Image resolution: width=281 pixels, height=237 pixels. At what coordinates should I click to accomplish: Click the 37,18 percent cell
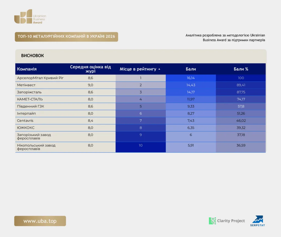[x=241, y=137]
